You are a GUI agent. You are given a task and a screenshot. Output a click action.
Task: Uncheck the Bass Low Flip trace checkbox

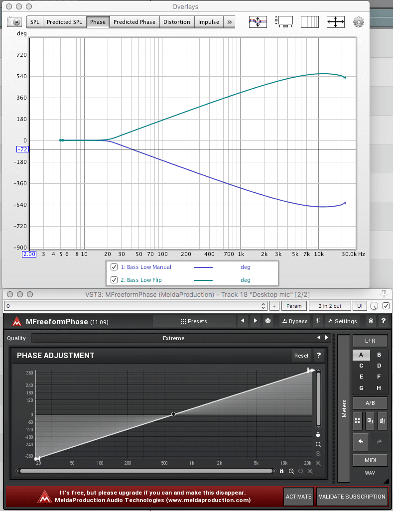[x=114, y=280]
